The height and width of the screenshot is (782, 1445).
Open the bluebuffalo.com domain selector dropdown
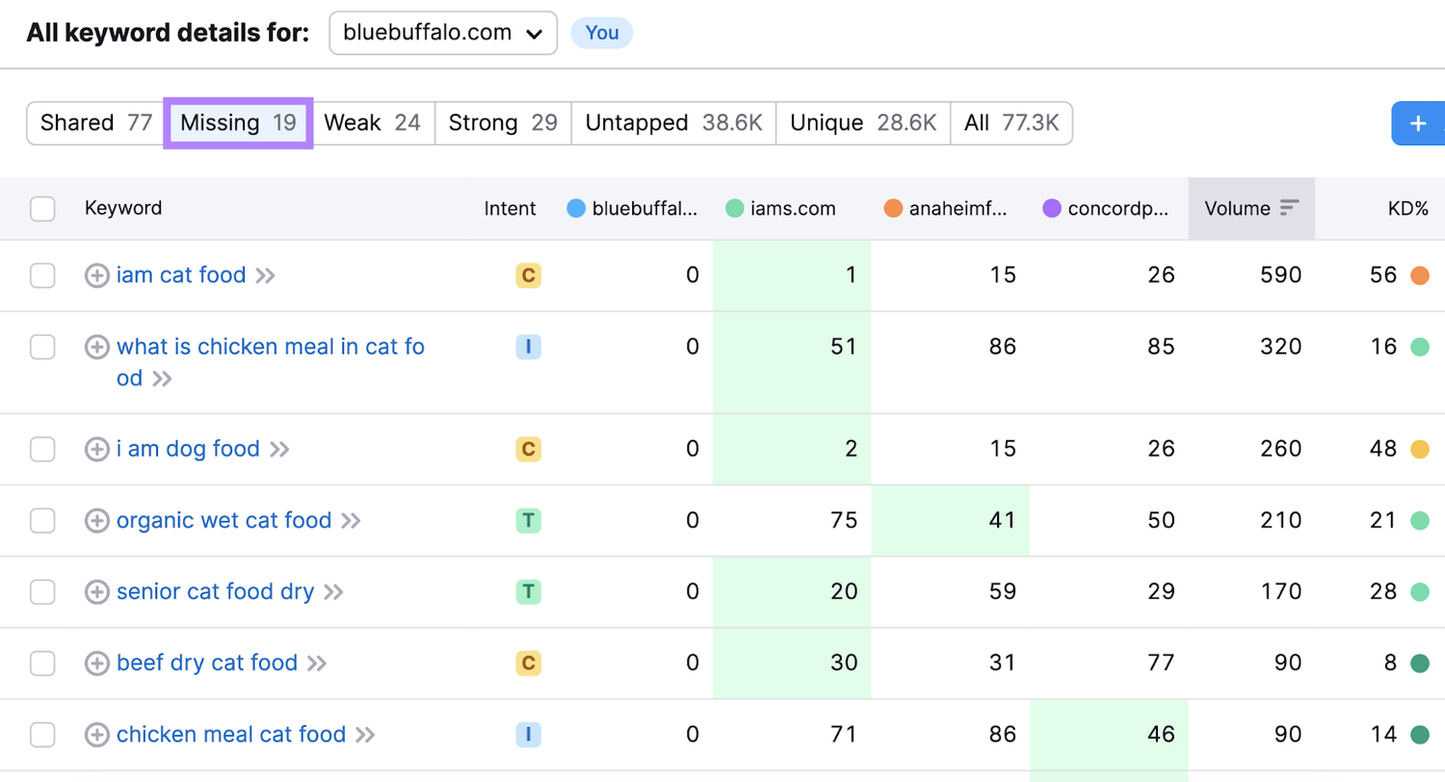point(441,33)
